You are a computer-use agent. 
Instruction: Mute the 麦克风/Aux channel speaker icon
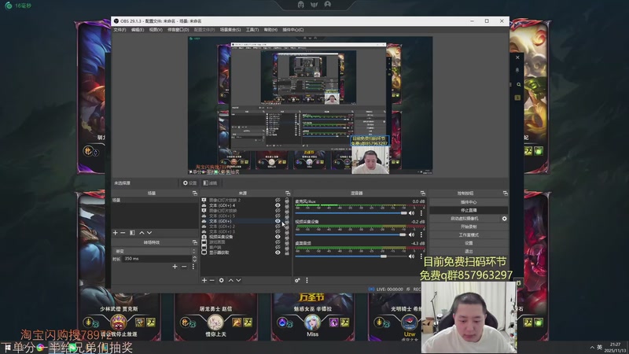(411, 213)
